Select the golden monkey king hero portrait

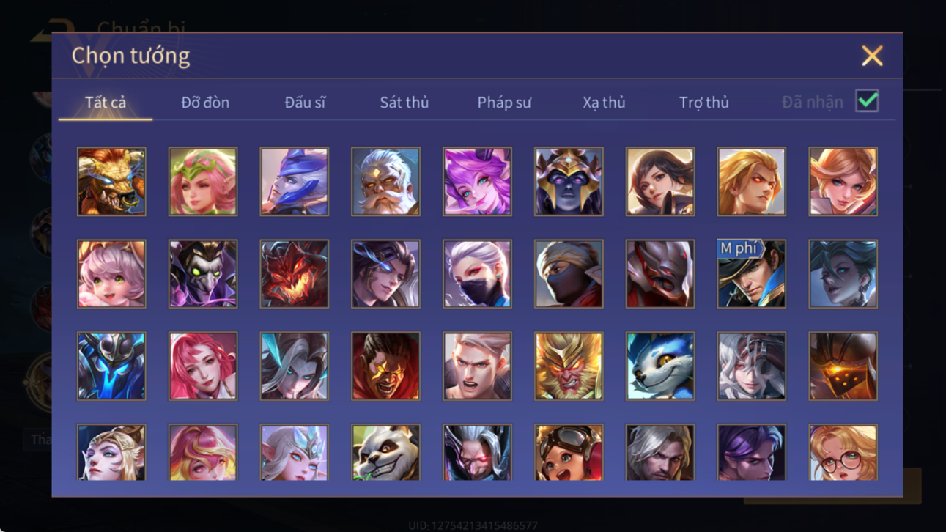pyautogui.click(x=569, y=366)
